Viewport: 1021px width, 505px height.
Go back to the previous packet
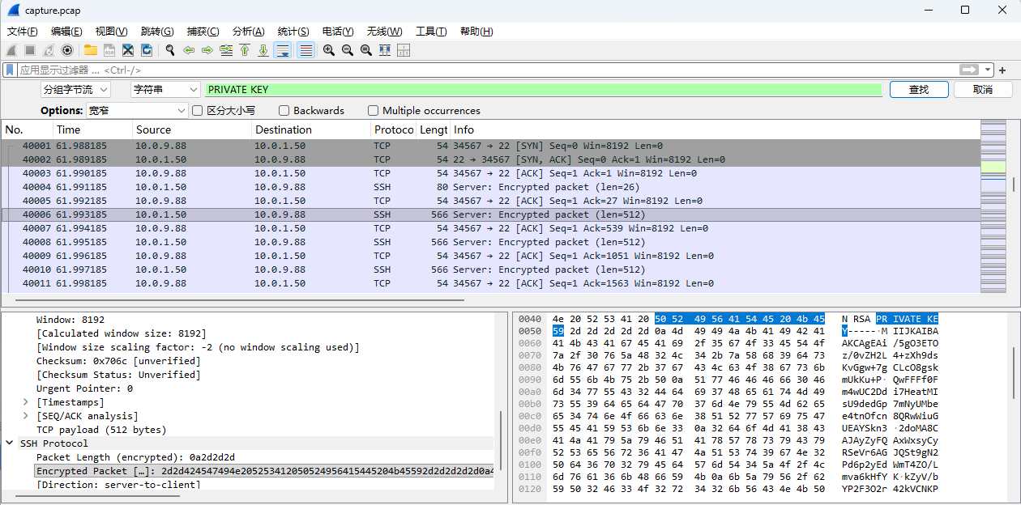[x=189, y=50]
